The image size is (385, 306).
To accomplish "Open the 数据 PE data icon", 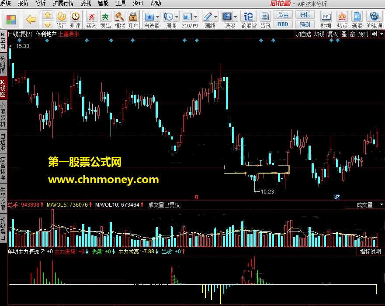I will 326,20.
